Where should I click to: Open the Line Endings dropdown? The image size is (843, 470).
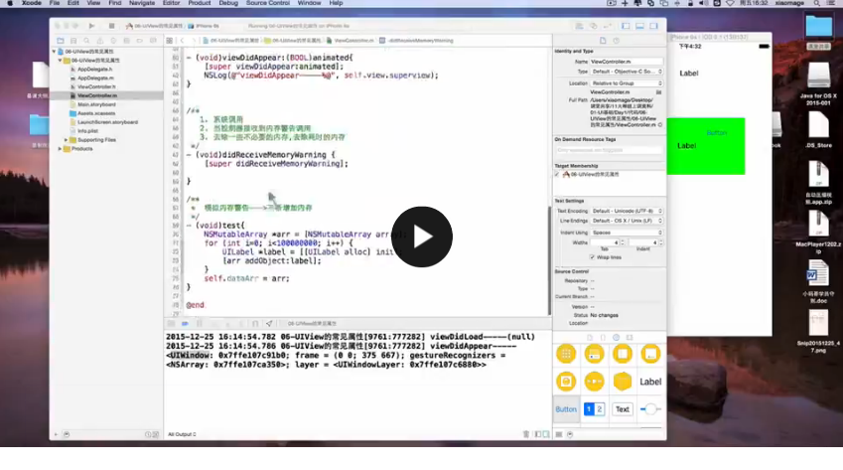coord(627,221)
